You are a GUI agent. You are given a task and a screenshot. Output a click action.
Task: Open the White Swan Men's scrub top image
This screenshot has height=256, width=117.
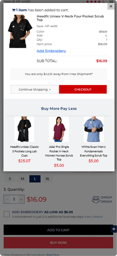pyautogui.click(x=94, y=129)
